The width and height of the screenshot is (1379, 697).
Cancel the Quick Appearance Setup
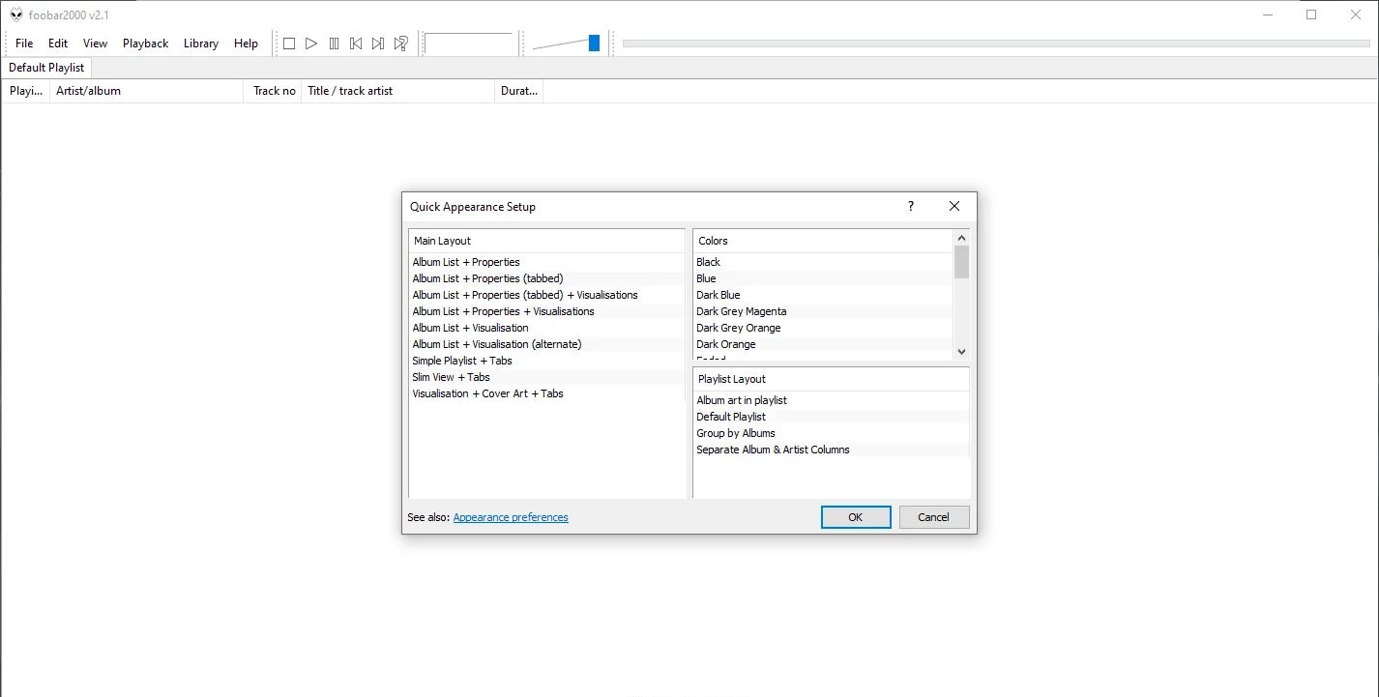tap(933, 517)
